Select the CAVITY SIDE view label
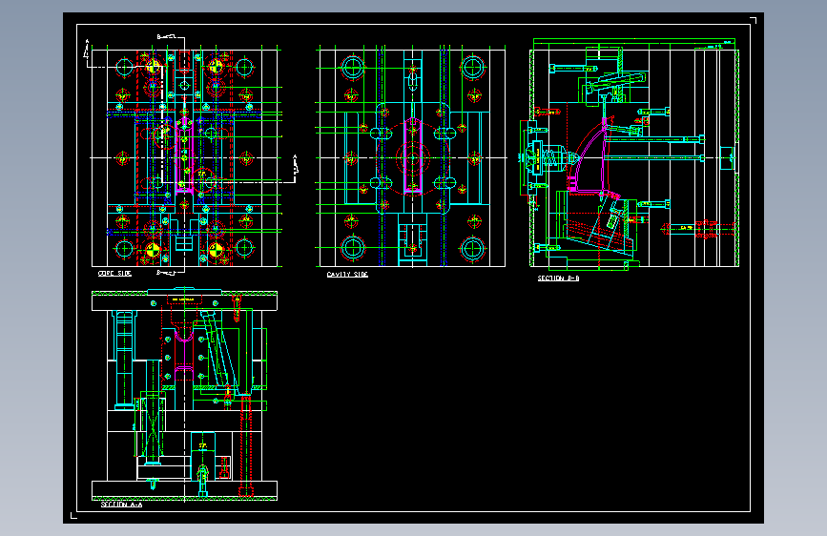 tap(347, 275)
